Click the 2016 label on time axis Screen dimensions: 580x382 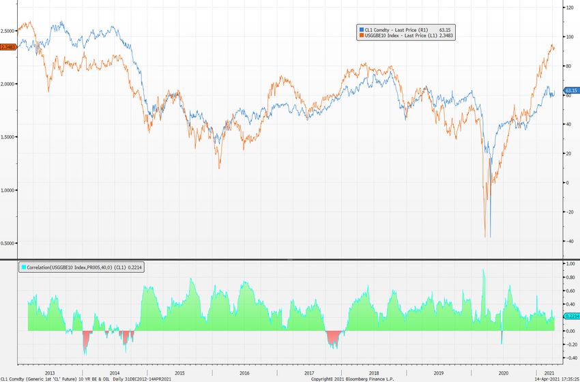pyautogui.click(x=244, y=372)
